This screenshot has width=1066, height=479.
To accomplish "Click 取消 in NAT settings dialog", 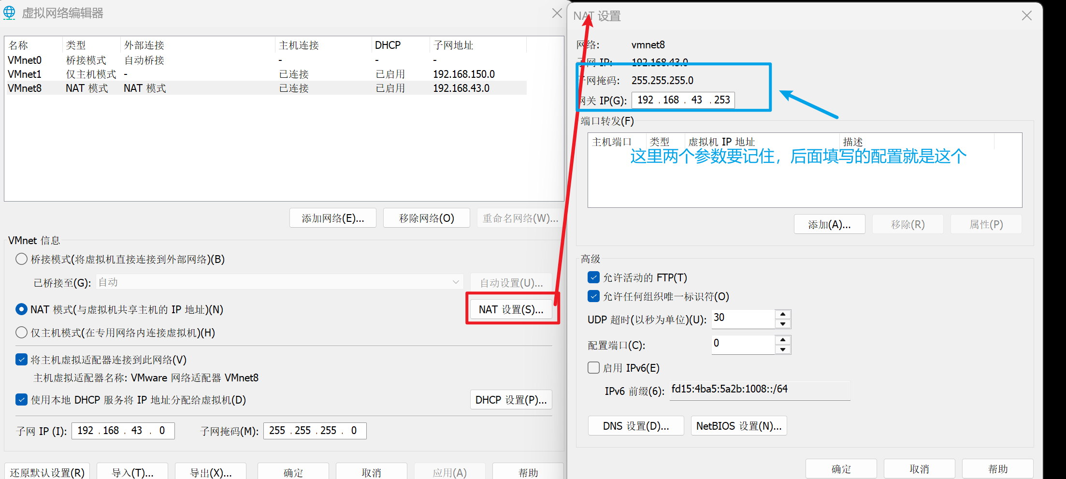I will pos(920,469).
